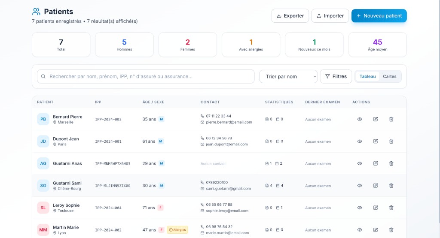View Guetarni Sami's record with eye icon
This screenshot has height=238, width=440.
click(360, 186)
